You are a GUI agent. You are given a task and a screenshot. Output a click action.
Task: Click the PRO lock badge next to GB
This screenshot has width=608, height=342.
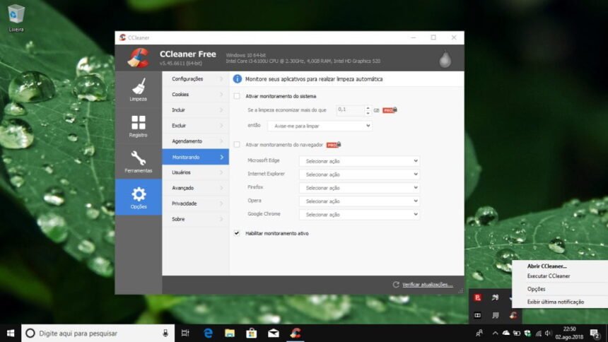390,110
